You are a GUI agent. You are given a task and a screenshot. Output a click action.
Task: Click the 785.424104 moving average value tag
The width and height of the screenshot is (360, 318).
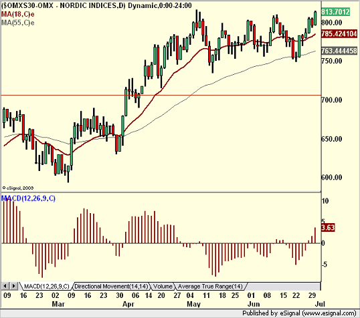(339, 34)
